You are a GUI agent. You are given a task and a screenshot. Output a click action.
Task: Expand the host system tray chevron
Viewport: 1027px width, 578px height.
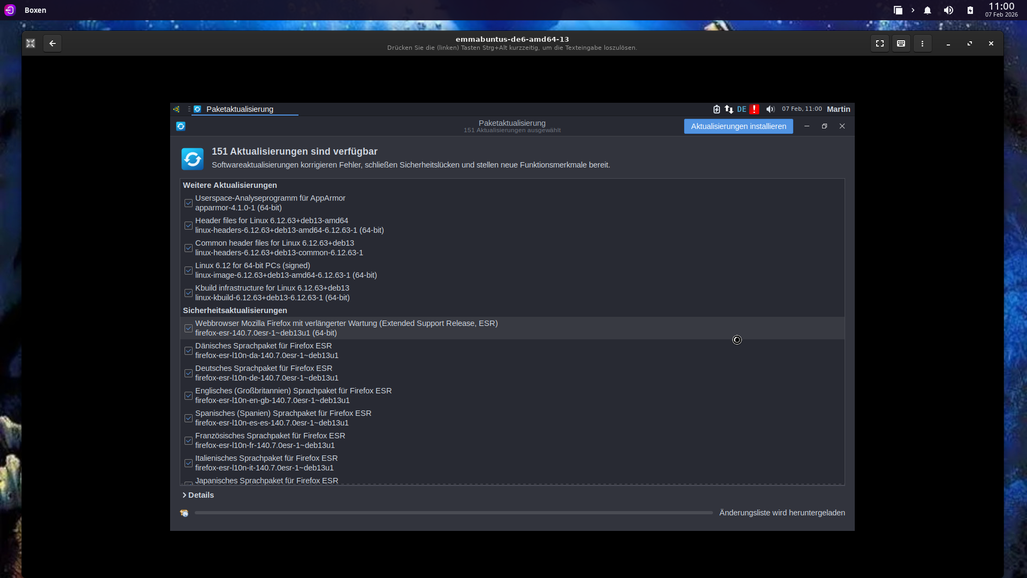(913, 10)
